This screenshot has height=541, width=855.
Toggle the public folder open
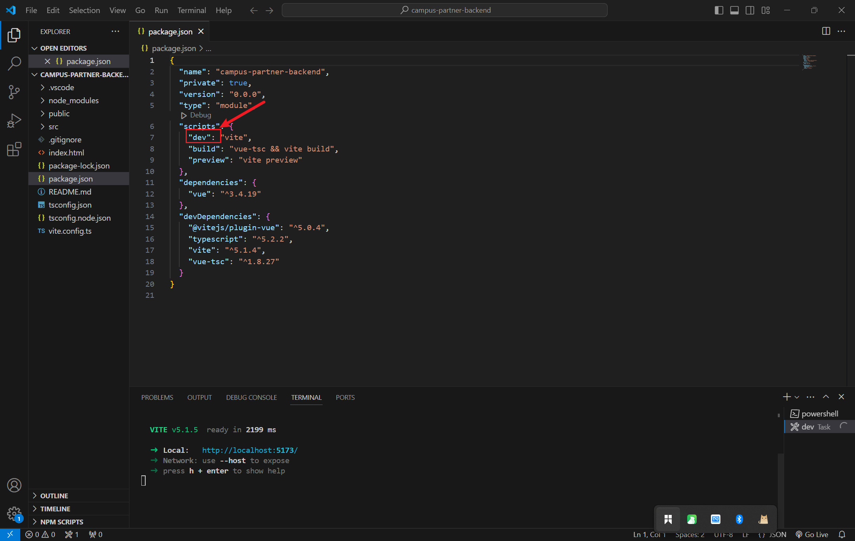[59, 113]
